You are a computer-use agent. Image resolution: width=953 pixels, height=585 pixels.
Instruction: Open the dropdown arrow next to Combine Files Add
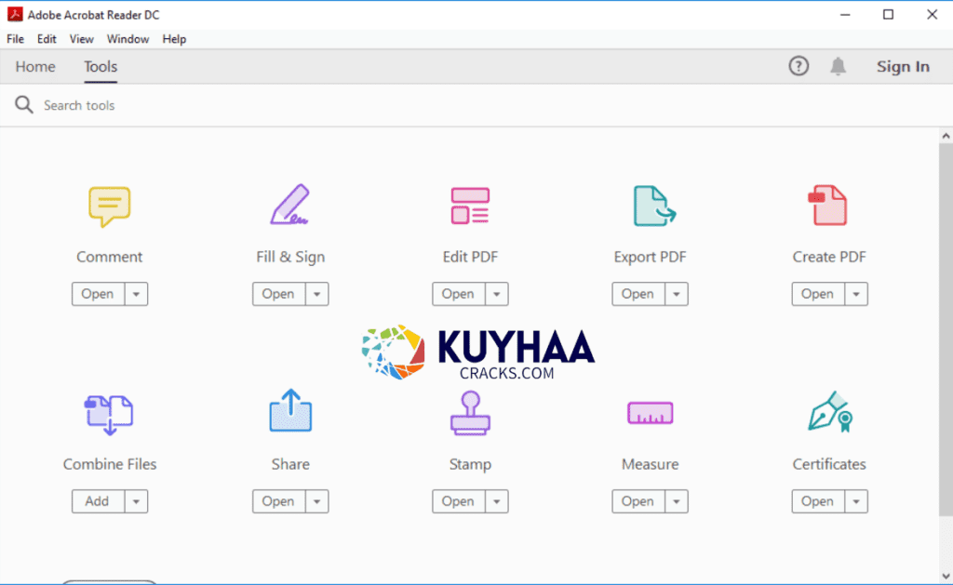[136, 501]
